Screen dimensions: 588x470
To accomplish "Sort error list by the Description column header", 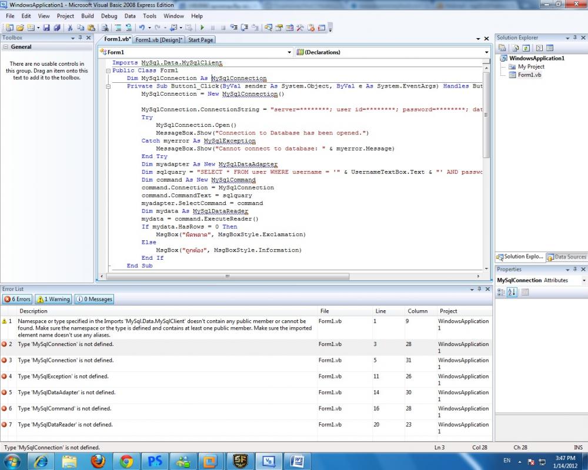I will click(x=167, y=311).
